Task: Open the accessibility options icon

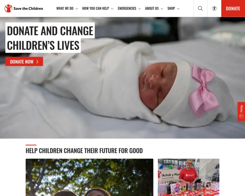Action: pos(214,9)
